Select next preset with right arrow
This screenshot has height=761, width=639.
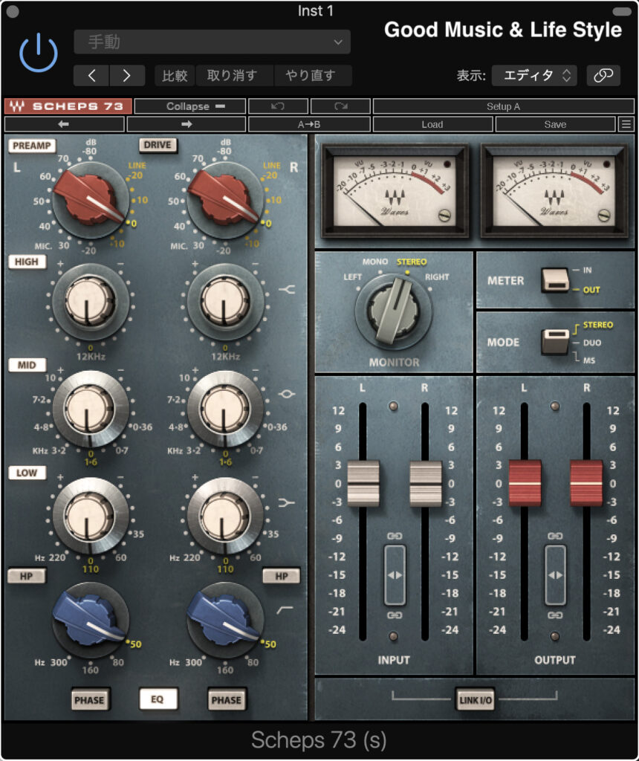tap(186, 124)
